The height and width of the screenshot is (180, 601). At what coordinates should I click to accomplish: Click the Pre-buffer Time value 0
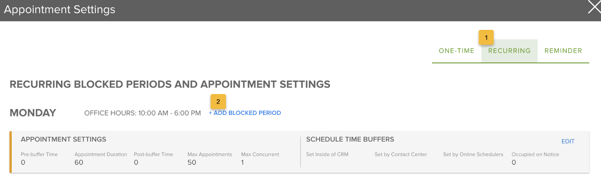23,162
